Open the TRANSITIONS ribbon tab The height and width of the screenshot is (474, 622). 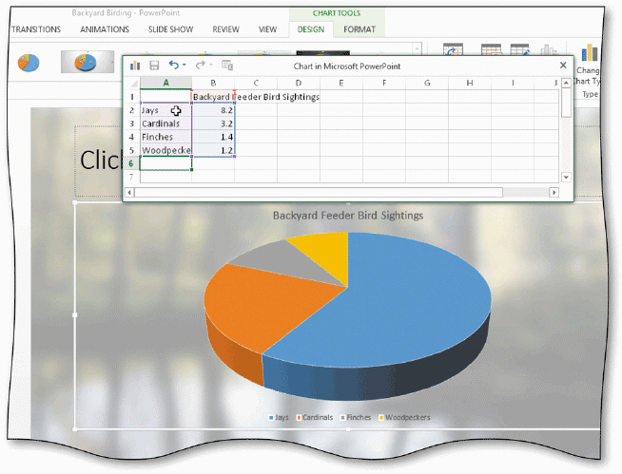coord(36,29)
